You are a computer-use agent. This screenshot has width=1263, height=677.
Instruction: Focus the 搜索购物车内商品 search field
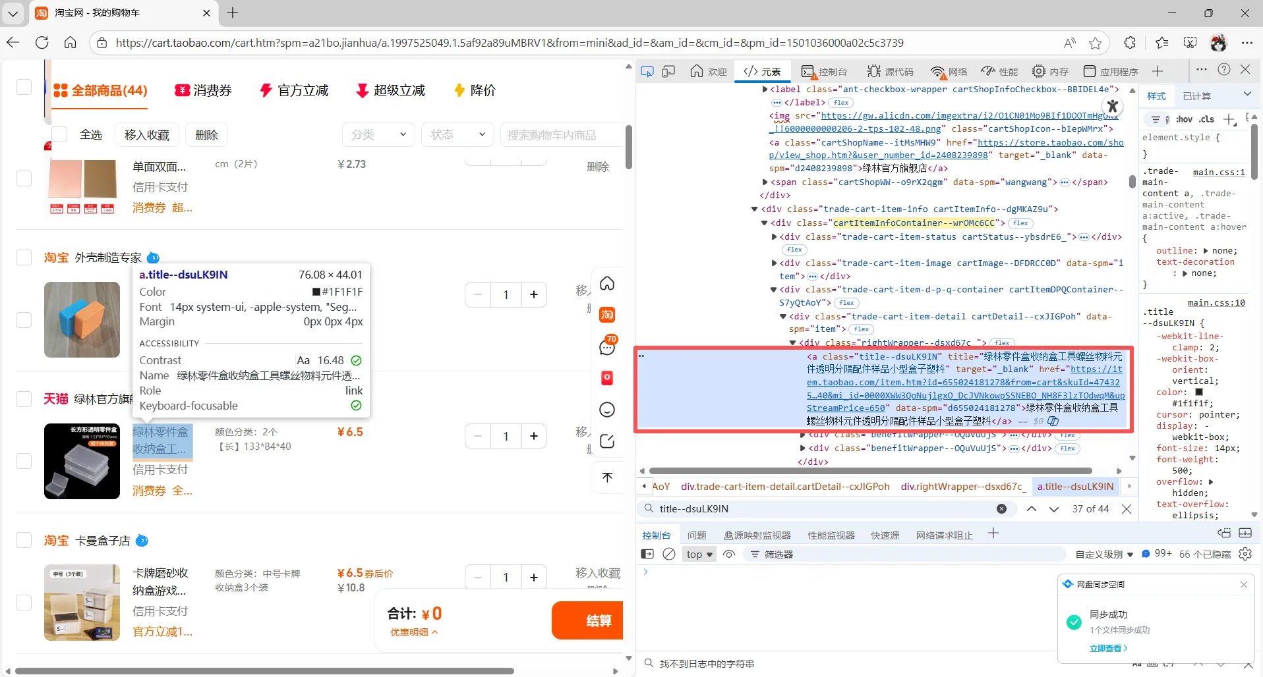562,134
